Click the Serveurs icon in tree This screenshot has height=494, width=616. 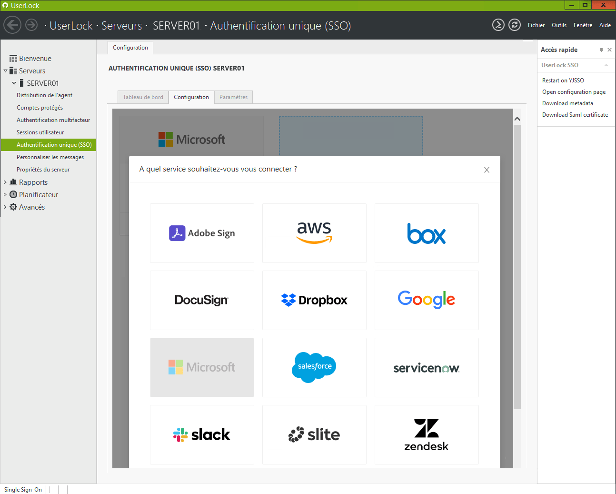point(13,71)
